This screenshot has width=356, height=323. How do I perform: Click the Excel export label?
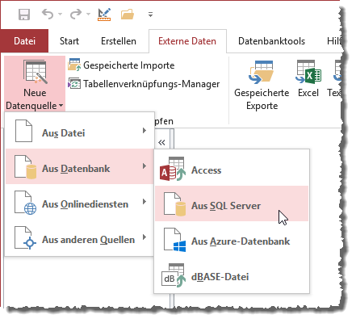pos(308,93)
